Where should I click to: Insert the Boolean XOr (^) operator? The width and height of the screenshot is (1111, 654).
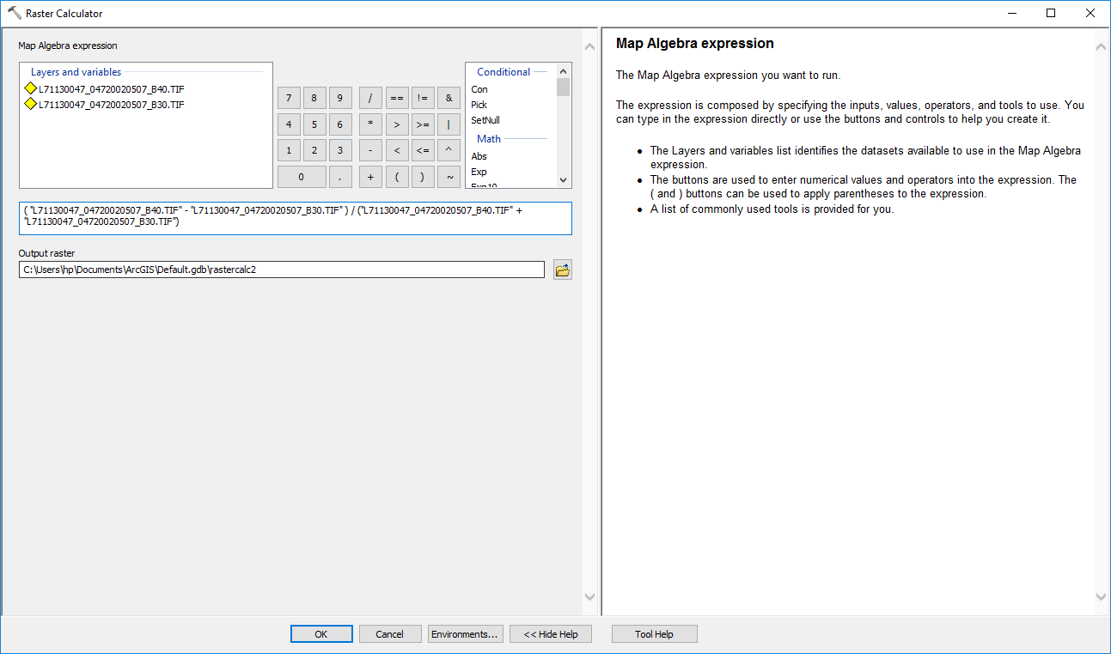(x=449, y=150)
